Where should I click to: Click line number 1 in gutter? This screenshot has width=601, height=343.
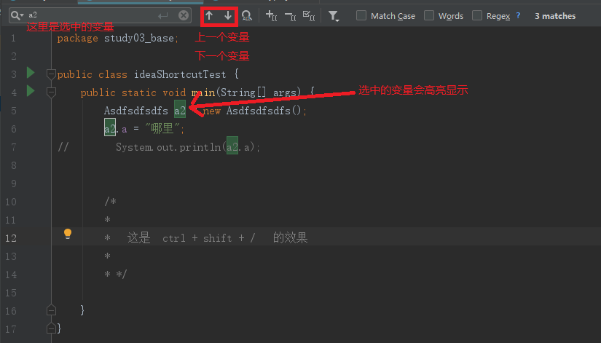pos(13,39)
